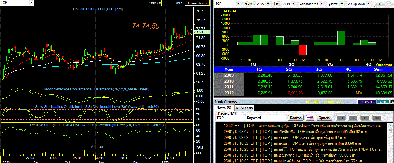
Task: Expand the Quarter period dropdown
Action: click(342, 4)
